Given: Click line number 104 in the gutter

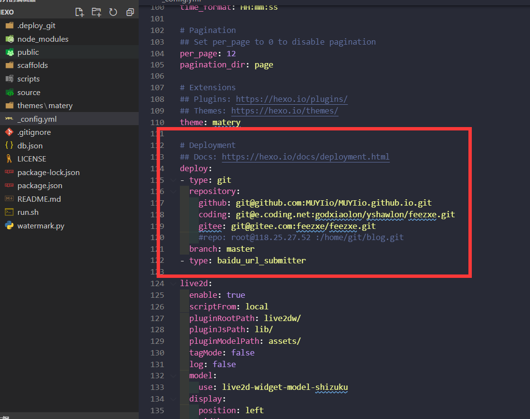Looking at the screenshot, I should [x=157, y=54].
